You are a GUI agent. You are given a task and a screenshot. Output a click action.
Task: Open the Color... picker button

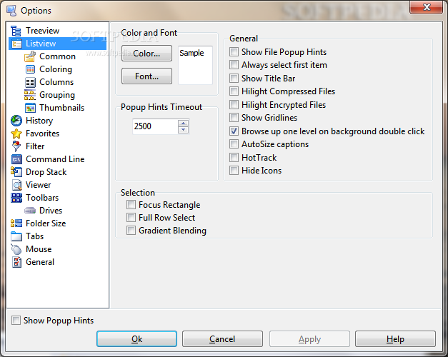[146, 53]
